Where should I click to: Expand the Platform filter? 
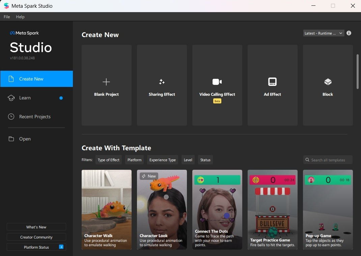point(135,160)
